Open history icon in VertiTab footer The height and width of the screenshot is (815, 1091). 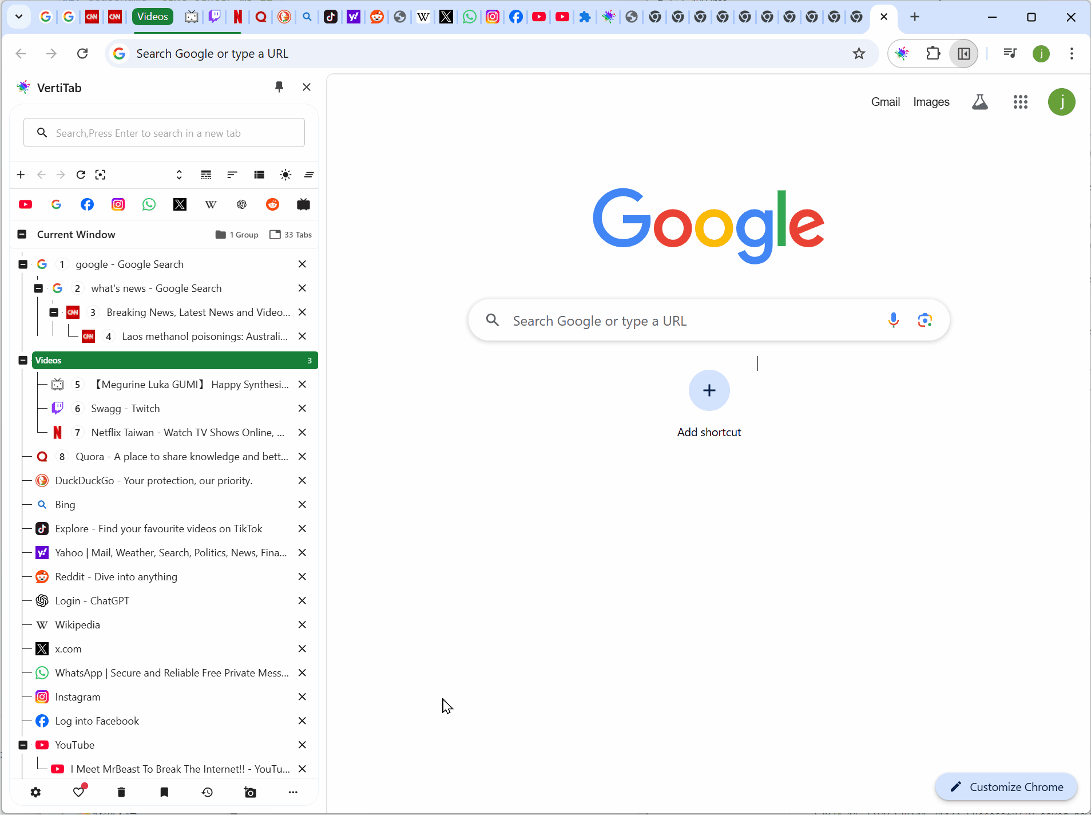207,792
